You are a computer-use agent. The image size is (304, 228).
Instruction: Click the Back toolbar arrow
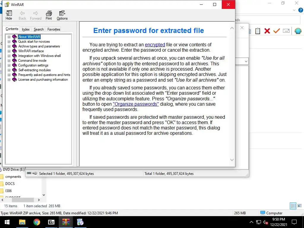point(22,15)
